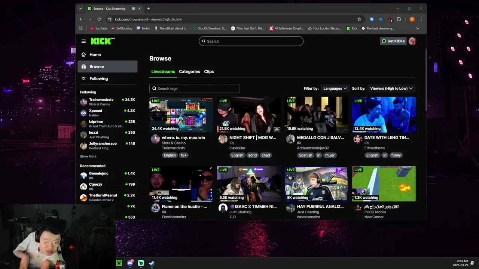The image size is (479, 269).
Task: Open the Following page in sidebar
Action: pyautogui.click(x=107, y=78)
